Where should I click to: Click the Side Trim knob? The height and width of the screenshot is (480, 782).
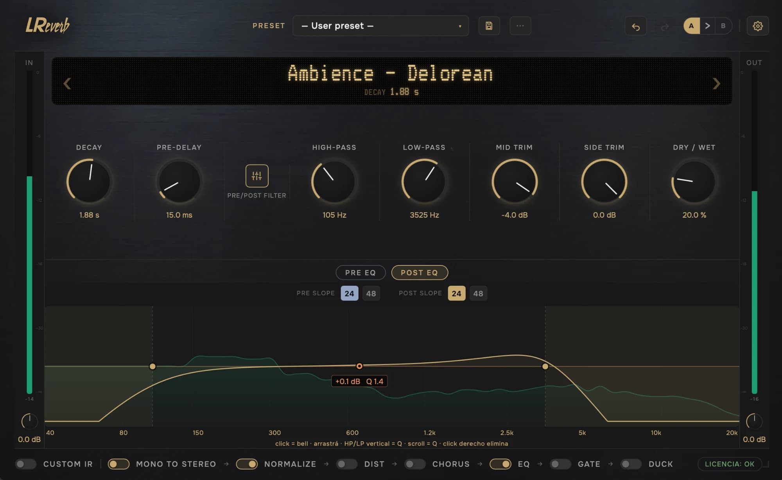(604, 181)
